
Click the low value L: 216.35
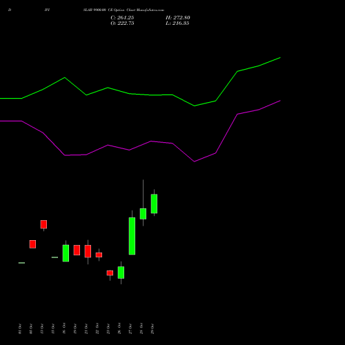pos(177,23)
